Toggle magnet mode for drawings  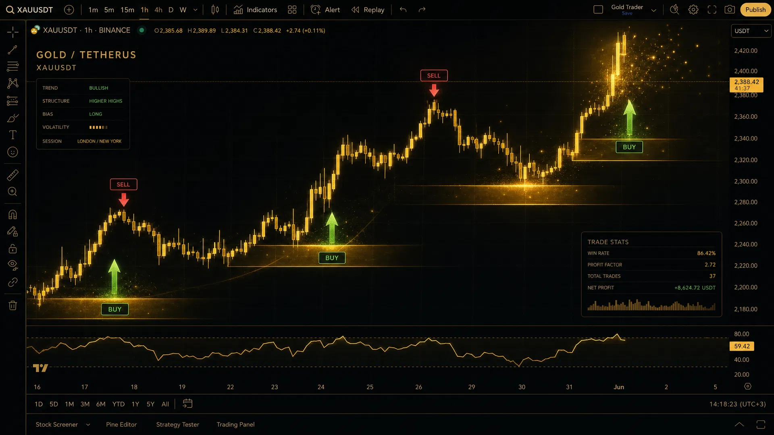click(x=13, y=215)
